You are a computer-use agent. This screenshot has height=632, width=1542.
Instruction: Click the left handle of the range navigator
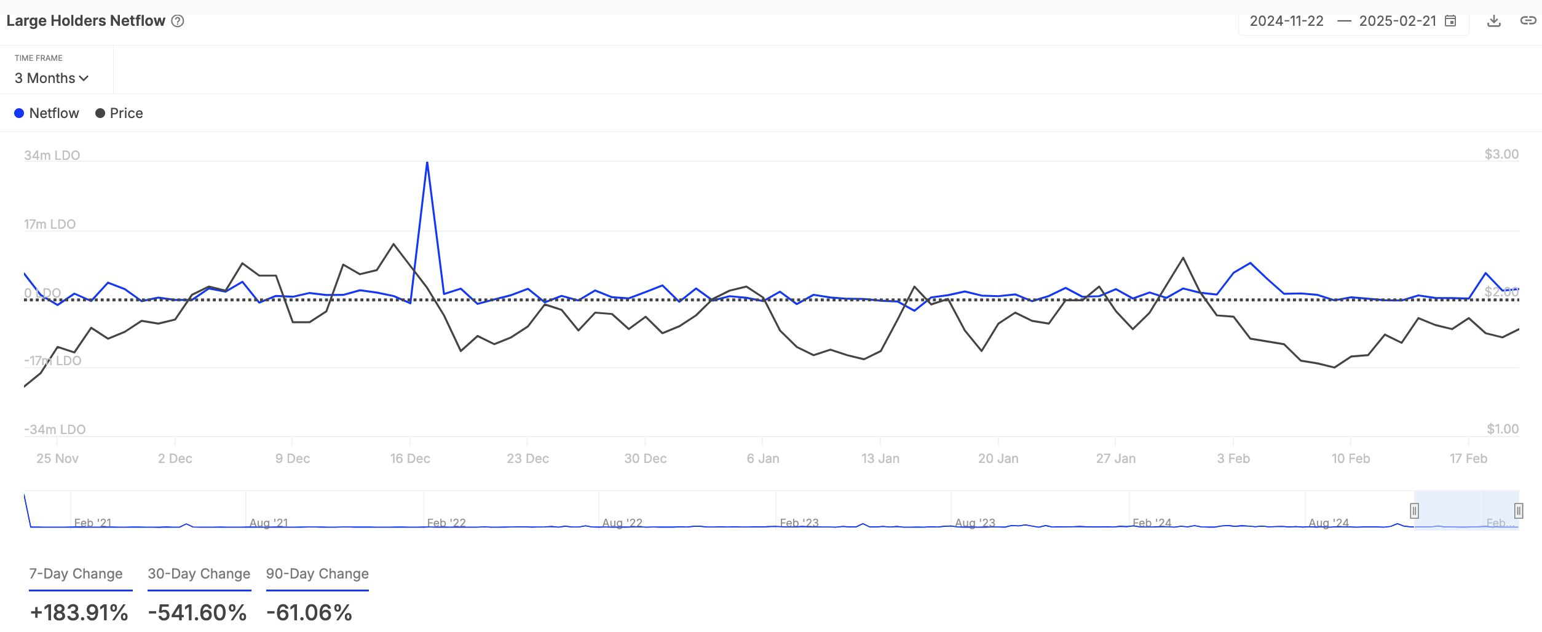[x=1414, y=511]
